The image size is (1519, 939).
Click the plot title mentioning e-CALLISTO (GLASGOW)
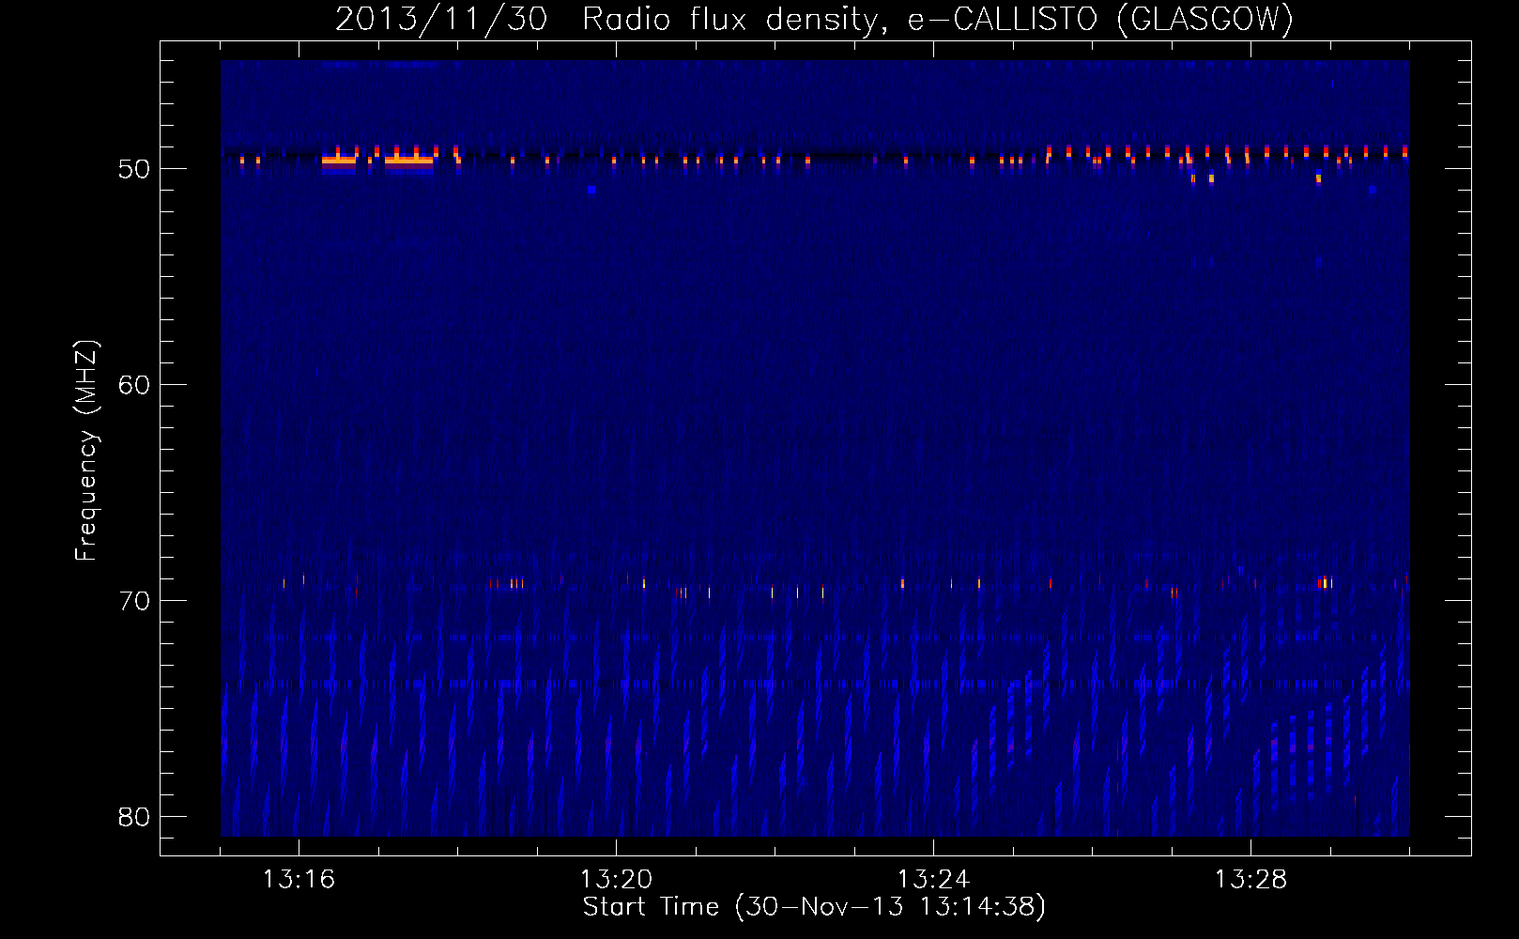814,19
